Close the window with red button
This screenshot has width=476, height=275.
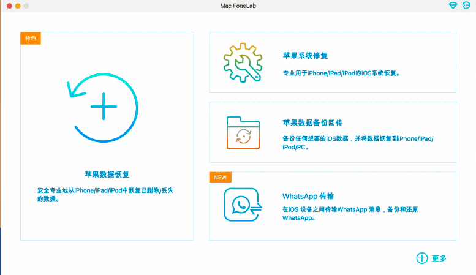pos(9,6)
